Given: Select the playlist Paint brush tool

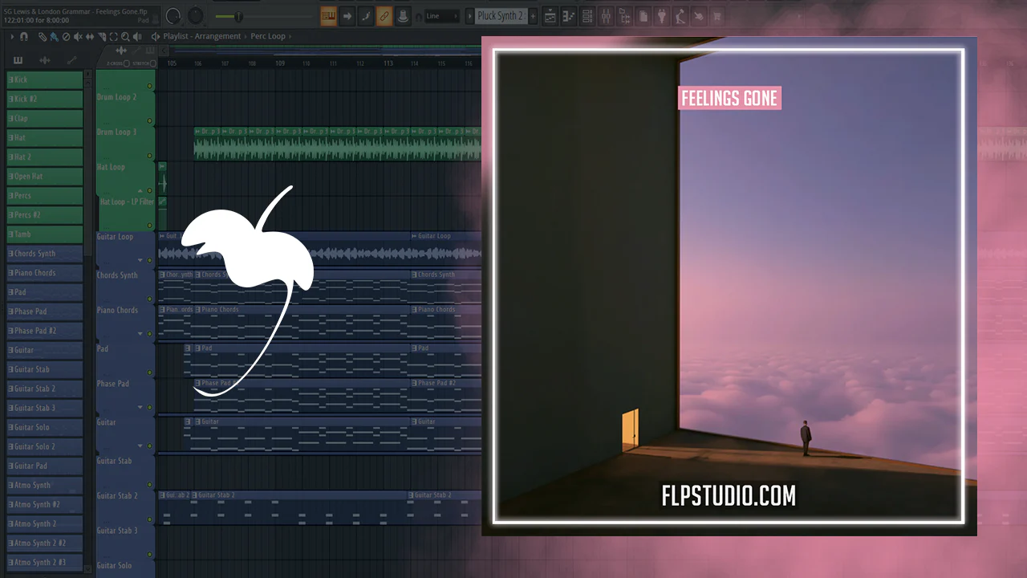Looking at the screenshot, I should (54, 36).
